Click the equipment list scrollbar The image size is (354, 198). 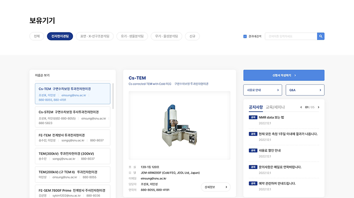pyautogui.click(x=113, y=96)
